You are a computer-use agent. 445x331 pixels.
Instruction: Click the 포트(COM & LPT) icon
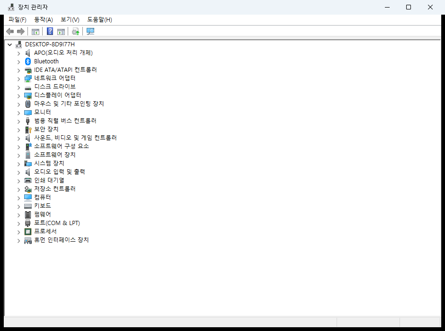coord(28,223)
